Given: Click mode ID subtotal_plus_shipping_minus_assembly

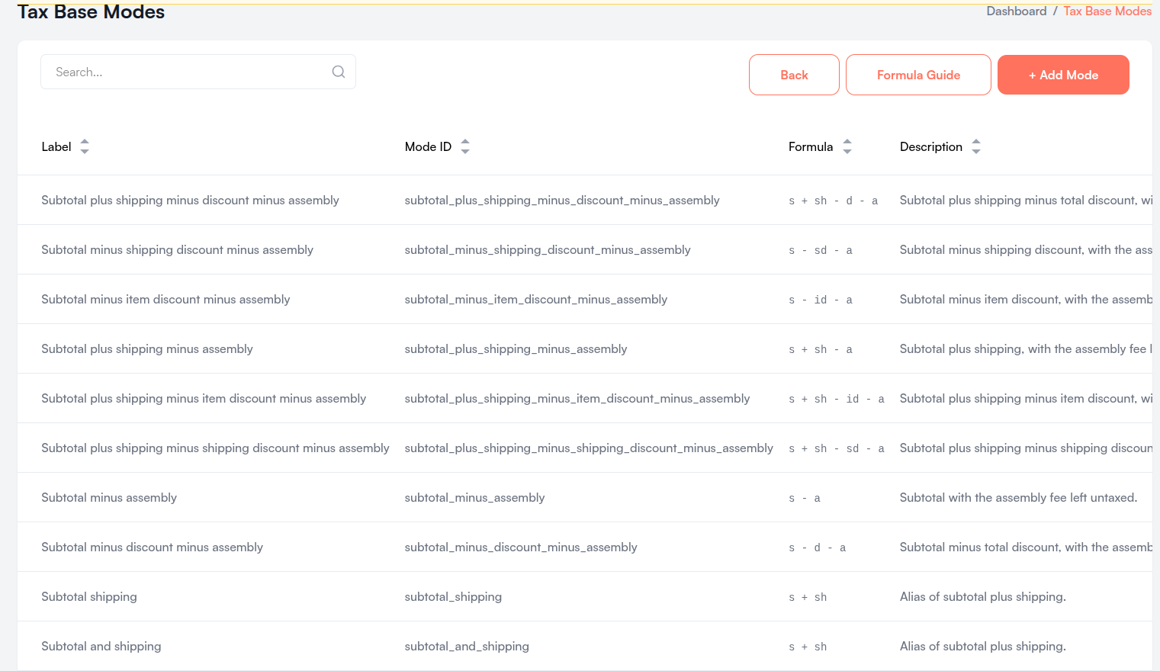Looking at the screenshot, I should (x=516, y=348).
